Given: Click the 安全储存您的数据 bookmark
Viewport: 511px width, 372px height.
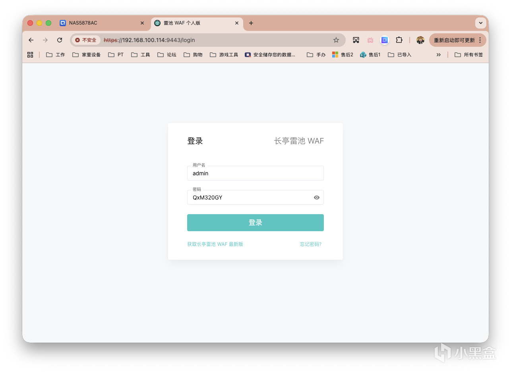Looking at the screenshot, I should [270, 55].
